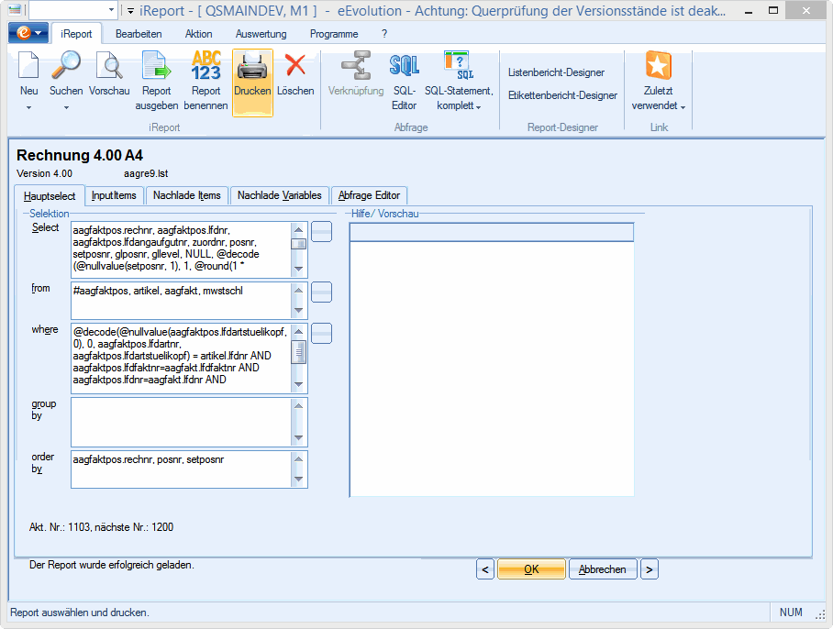833x629 pixels.
Task: Click the Vorschau preview icon
Action: click(109, 66)
